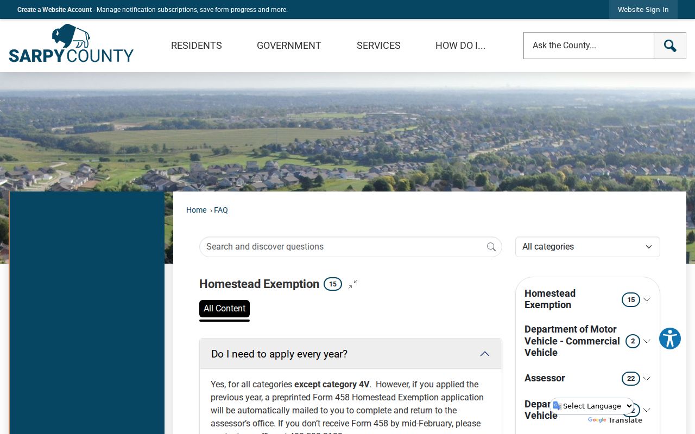
Task: Click the Sarpy County bison logo
Action: [71, 43]
